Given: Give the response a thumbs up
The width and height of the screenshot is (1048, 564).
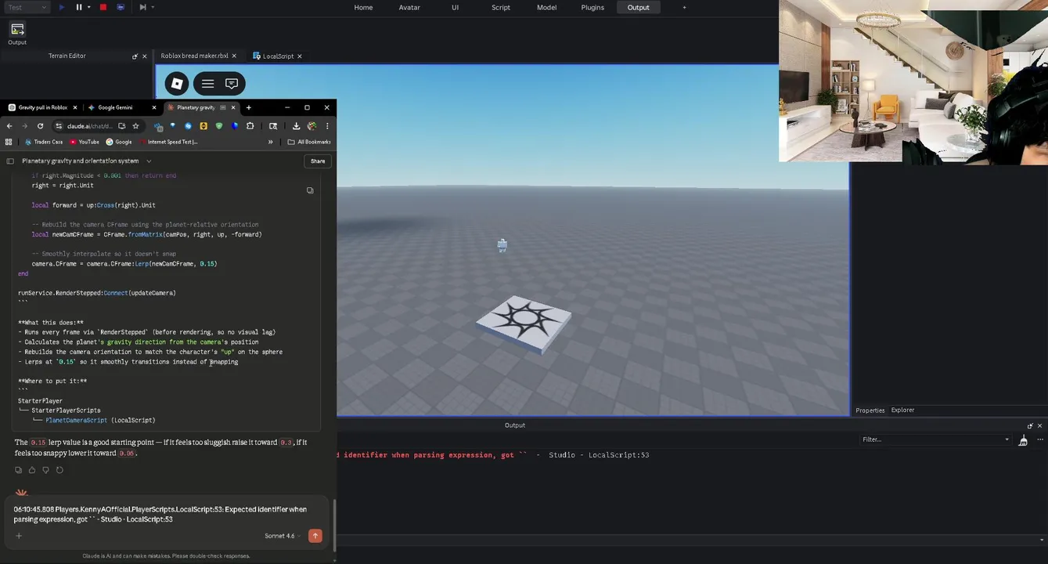Looking at the screenshot, I should tap(32, 470).
